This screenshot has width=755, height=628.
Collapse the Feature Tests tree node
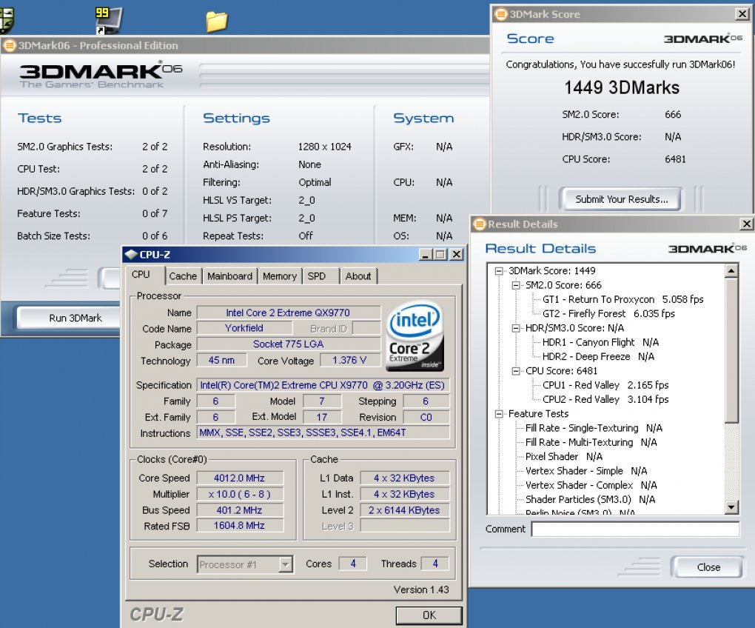(x=499, y=414)
